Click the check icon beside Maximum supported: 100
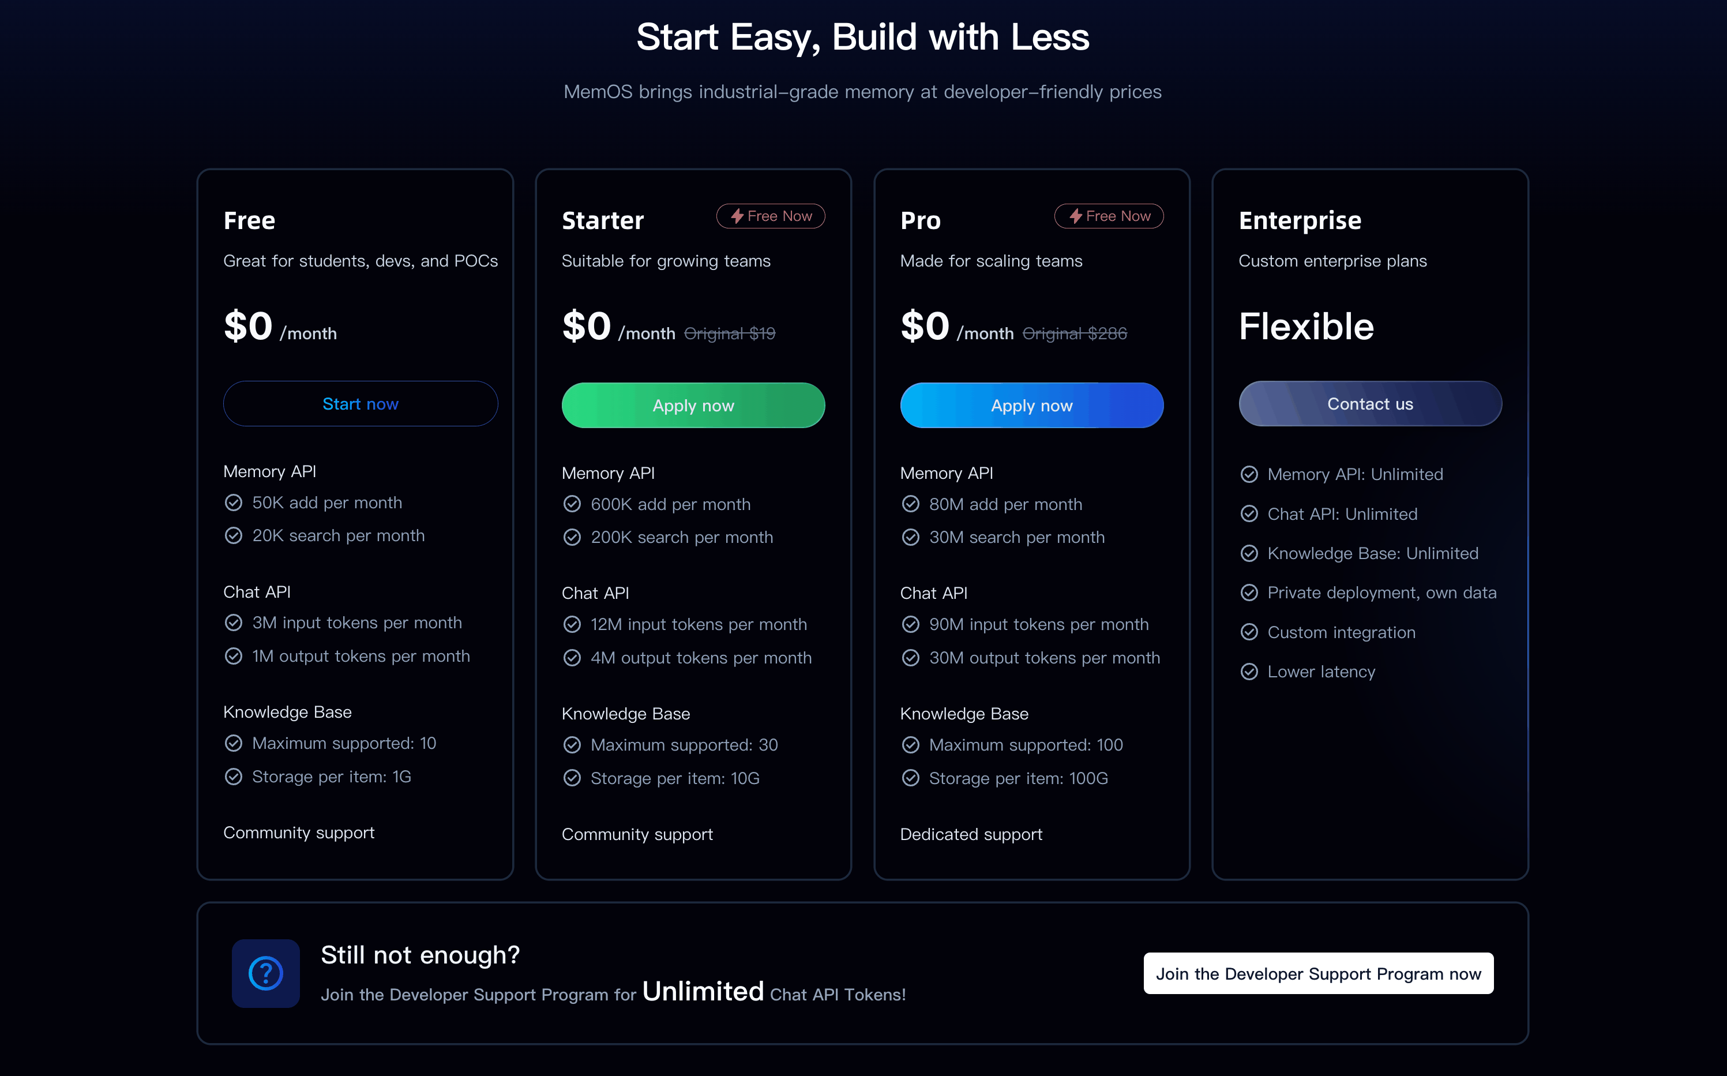Screen dimensions: 1727x1076 coord(910,744)
